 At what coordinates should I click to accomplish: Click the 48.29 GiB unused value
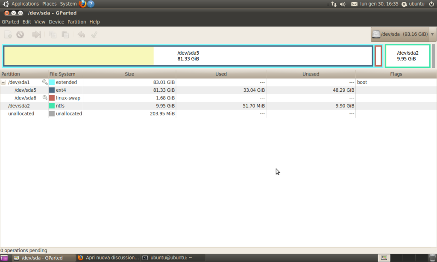click(x=343, y=90)
